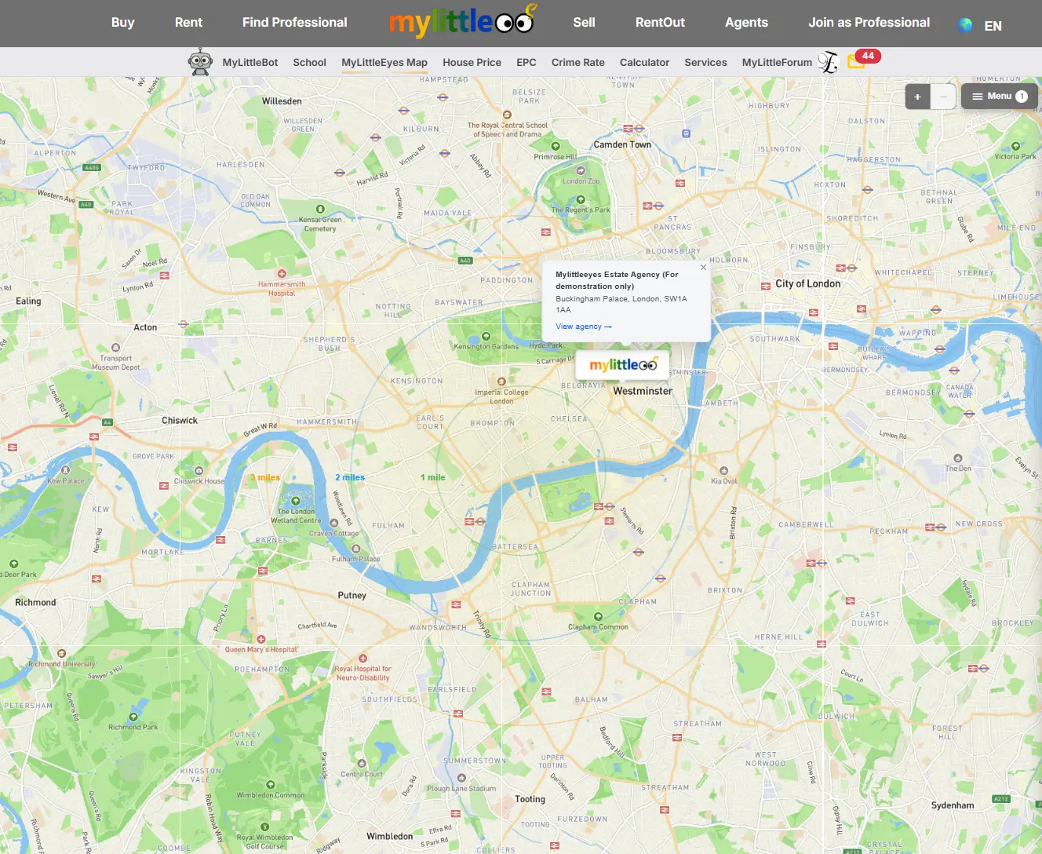Switch to the School tab
The width and height of the screenshot is (1042, 854).
click(x=309, y=62)
